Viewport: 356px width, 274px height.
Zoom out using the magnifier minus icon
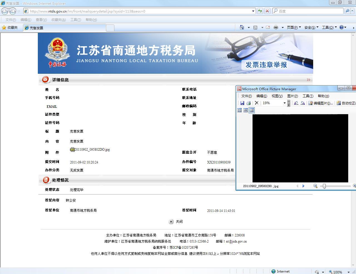pos(315,186)
